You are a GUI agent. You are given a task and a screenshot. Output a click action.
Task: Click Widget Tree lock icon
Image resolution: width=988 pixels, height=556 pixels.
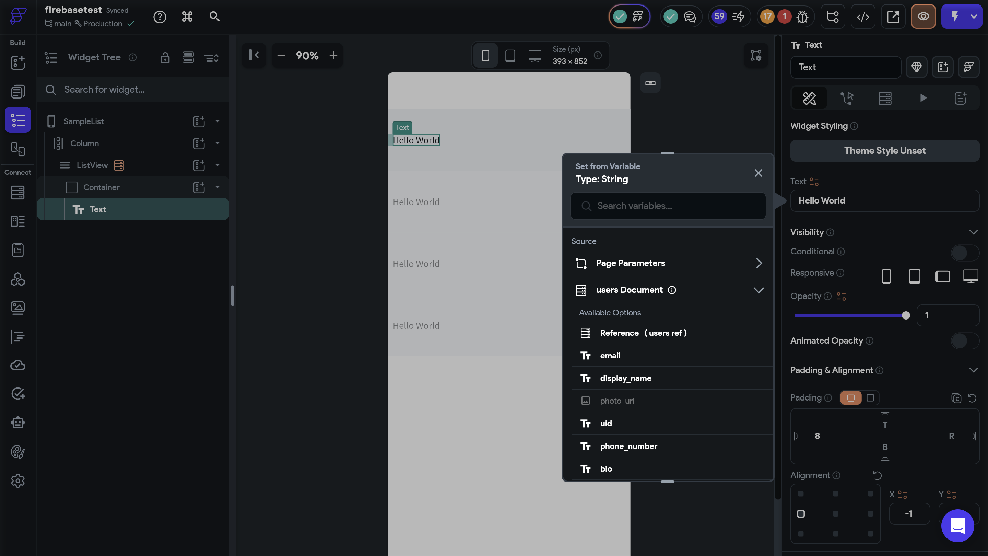point(165,58)
